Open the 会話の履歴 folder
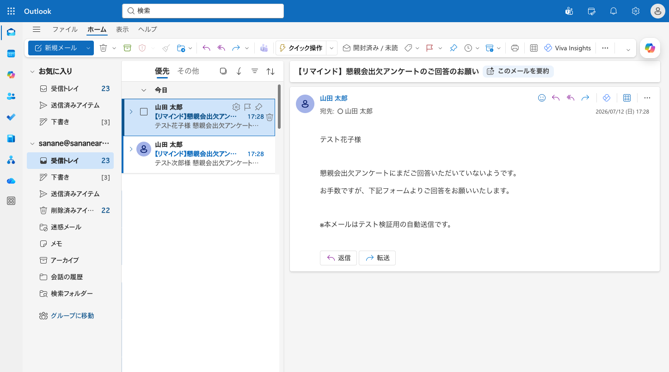 [70, 277]
